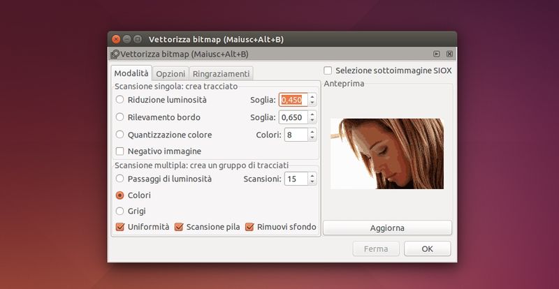Enable Negativo immagine checkbox

click(x=119, y=151)
